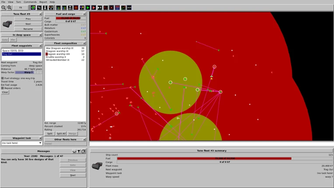Collapse the 'Fleet waypoints' panel
This screenshot has height=188, width=334.
click(x=41, y=45)
